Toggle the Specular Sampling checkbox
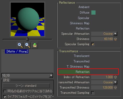The image size is (123, 99). pos(93,44)
